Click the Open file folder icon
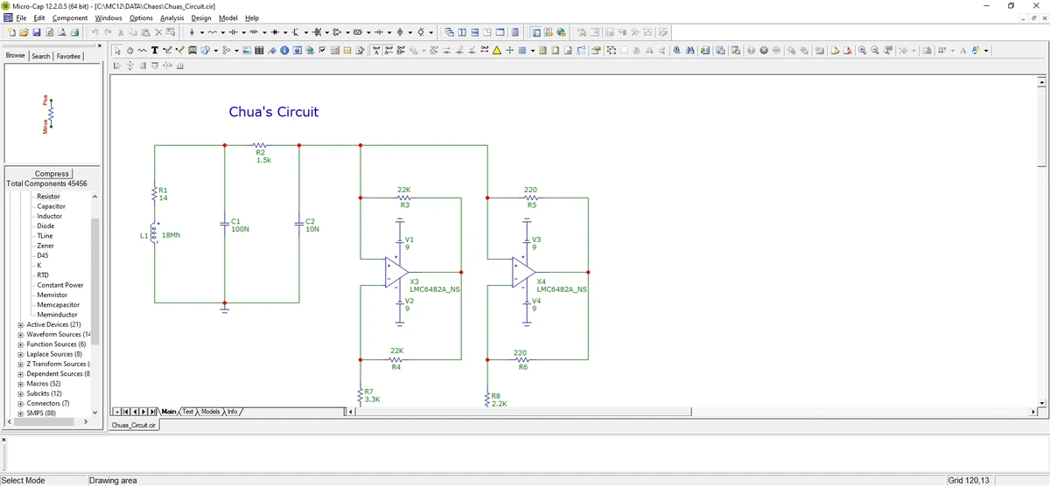This screenshot has height=486, width=1050. pos(24,32)
